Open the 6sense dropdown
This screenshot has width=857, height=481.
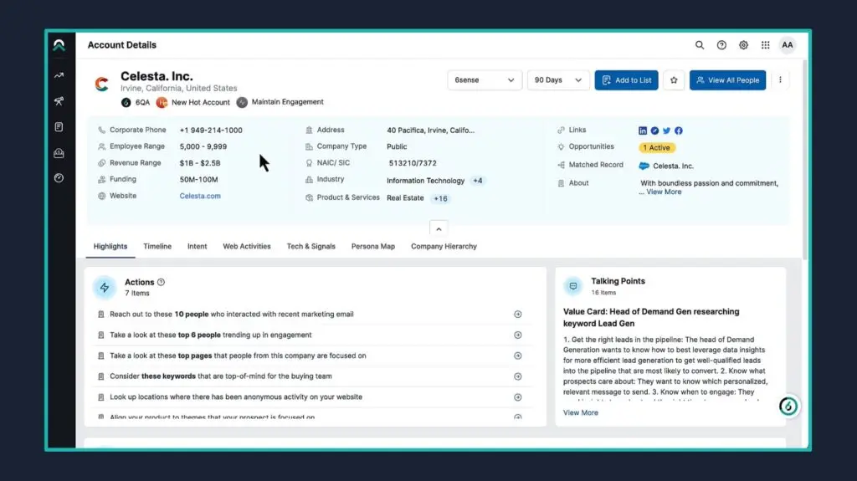point(485,80)
